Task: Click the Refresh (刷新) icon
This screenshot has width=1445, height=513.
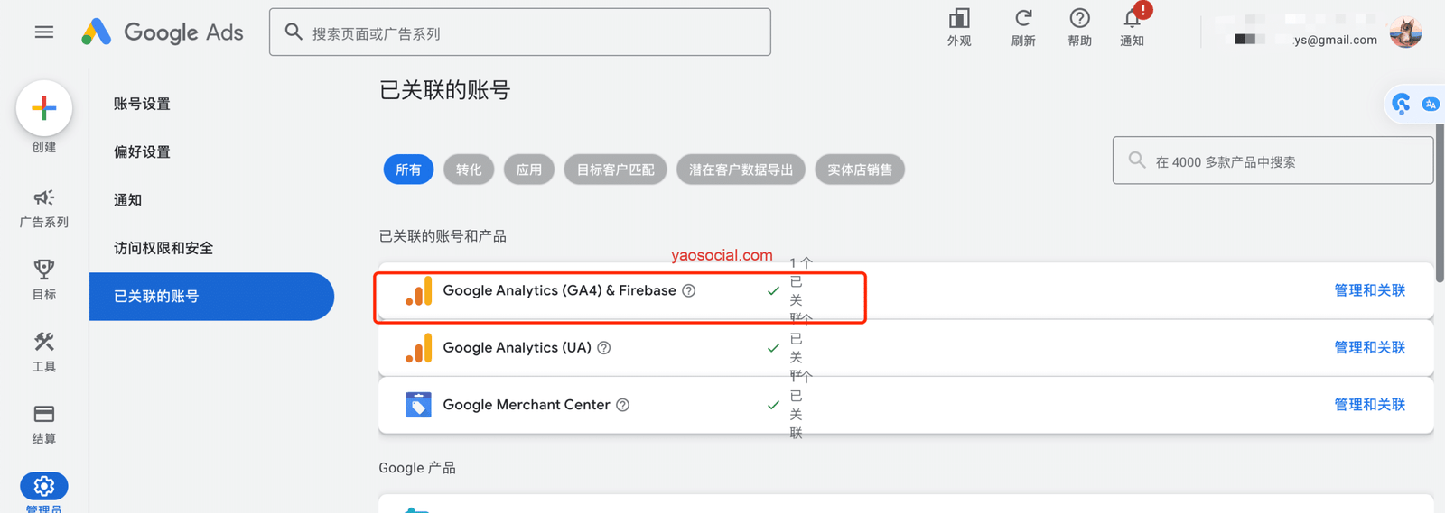Action: tap(1022, 19)
